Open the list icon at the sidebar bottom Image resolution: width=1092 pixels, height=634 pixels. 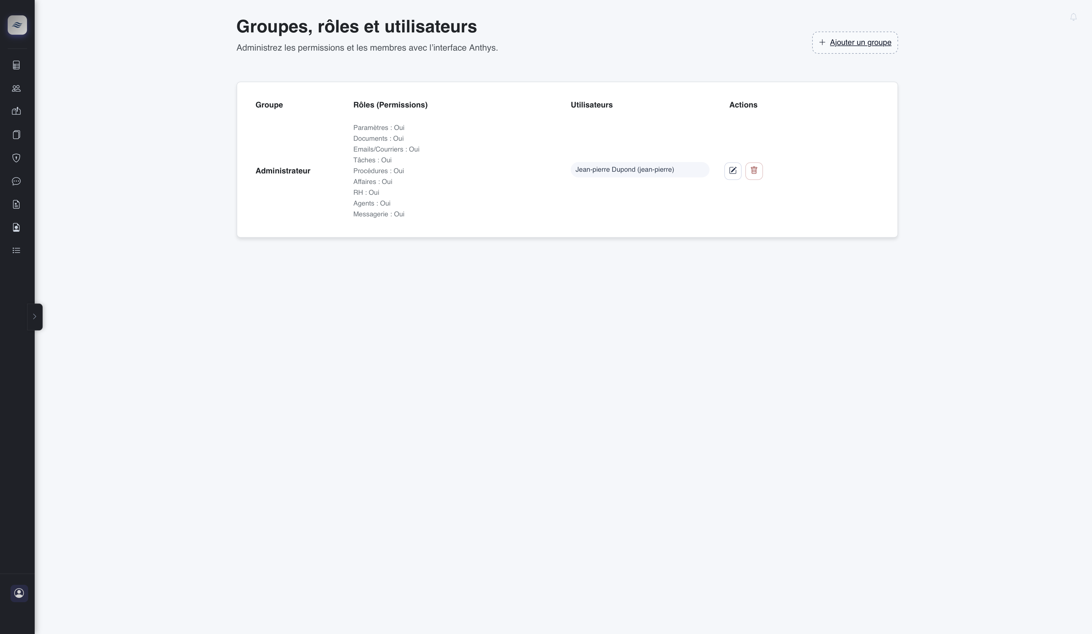pyautogui.click(x=16, y=250)
